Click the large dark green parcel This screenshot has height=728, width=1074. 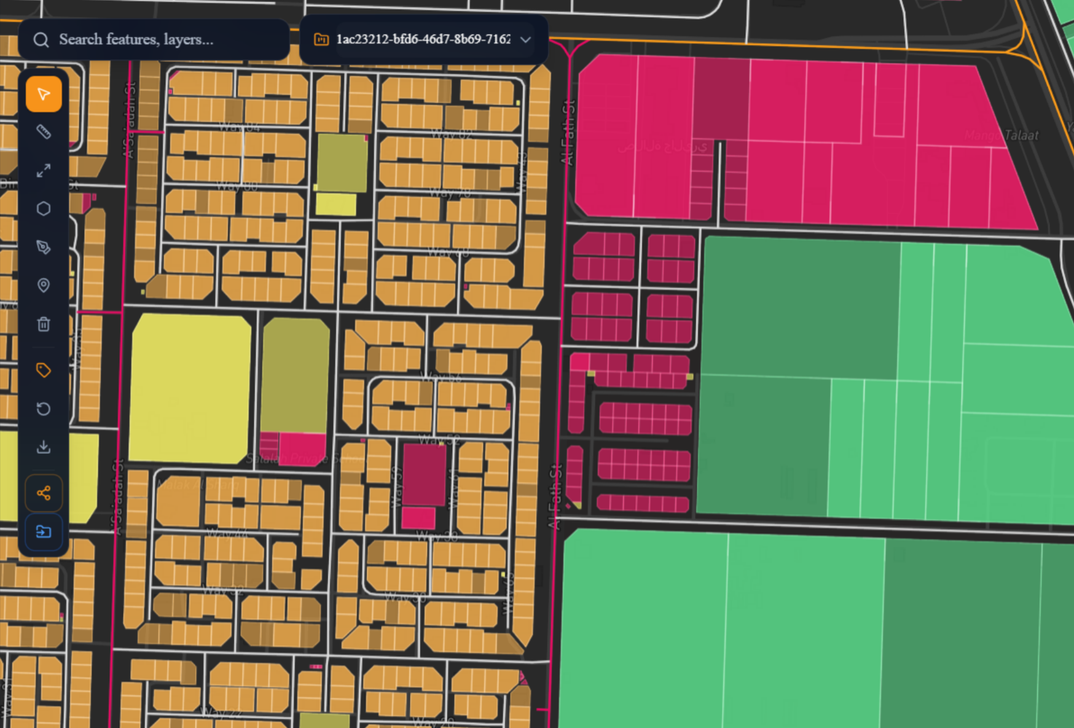click(799, 307)
